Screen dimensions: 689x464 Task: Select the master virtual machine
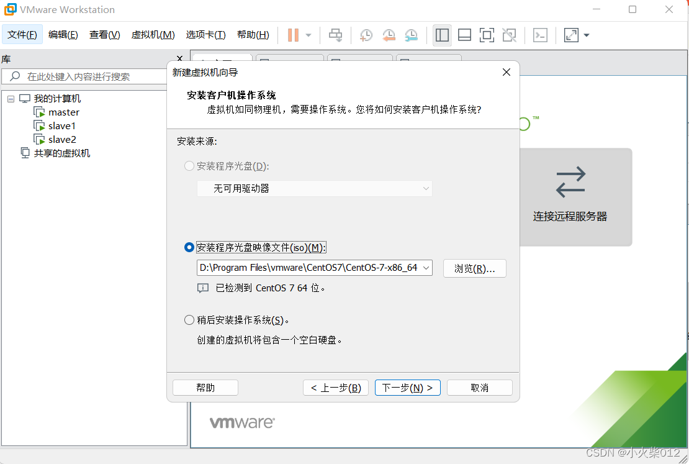click(64, 112)
